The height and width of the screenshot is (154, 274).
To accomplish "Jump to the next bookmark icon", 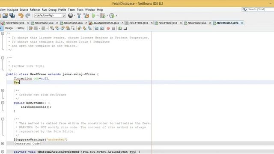I will pos(85,28).
